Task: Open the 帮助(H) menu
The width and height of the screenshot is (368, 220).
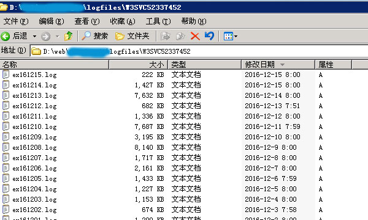Action: click(x=194, y=21)
